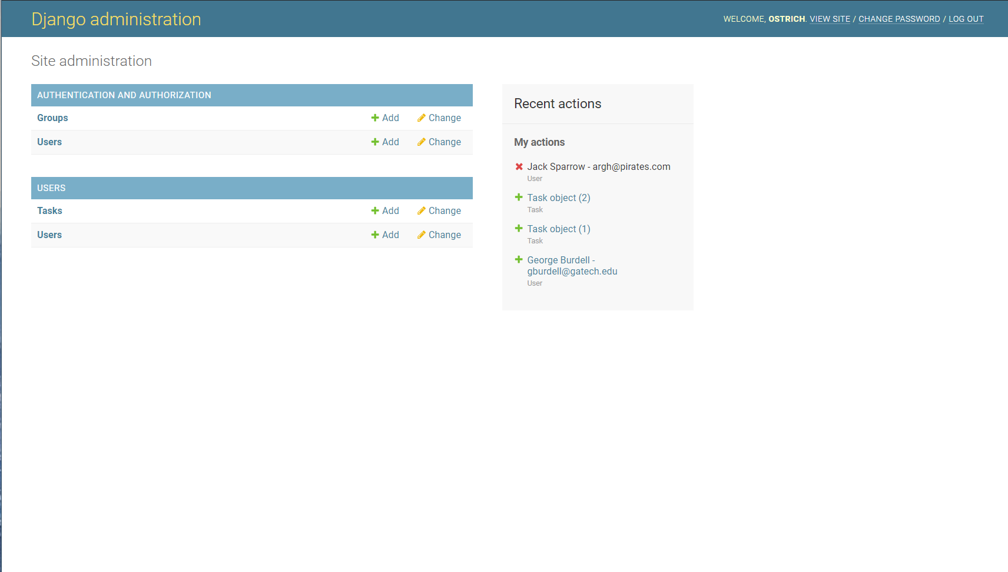Viewport: 1008px width, 572px height.
Task: Open the Tasks model list
Action: (x=49, y=211)
